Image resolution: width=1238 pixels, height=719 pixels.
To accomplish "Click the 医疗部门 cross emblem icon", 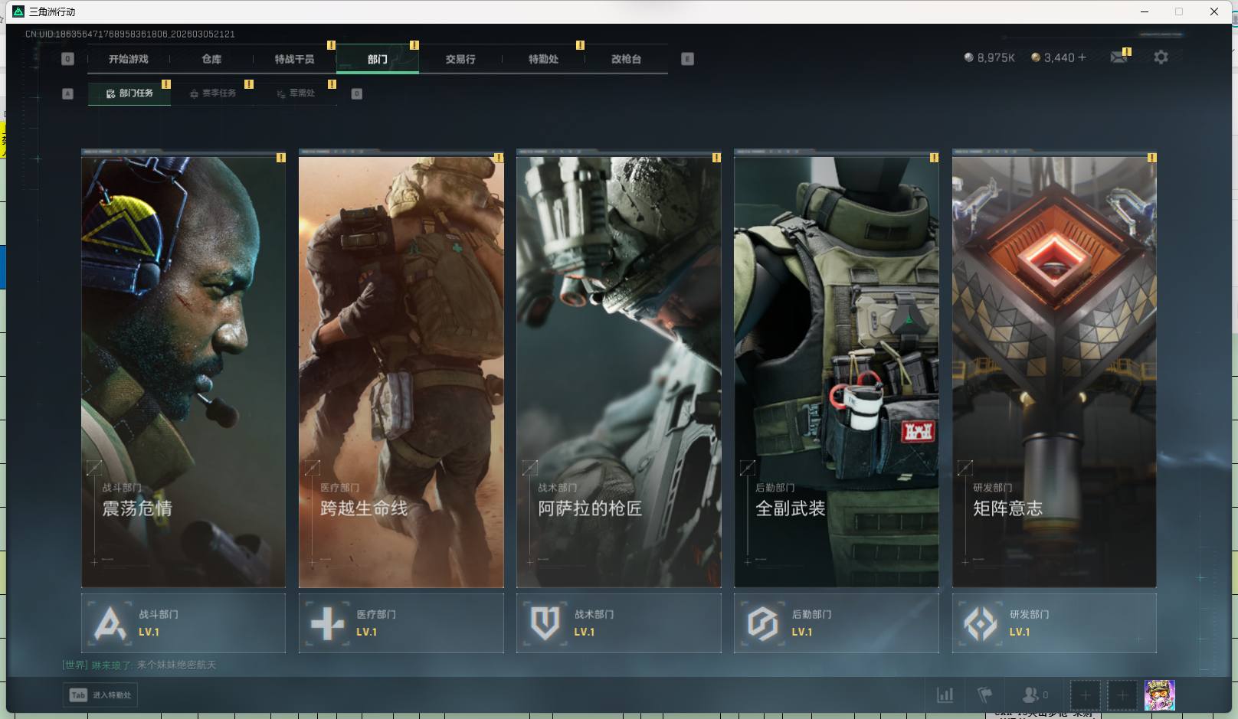I will click(x=327, y=623).
